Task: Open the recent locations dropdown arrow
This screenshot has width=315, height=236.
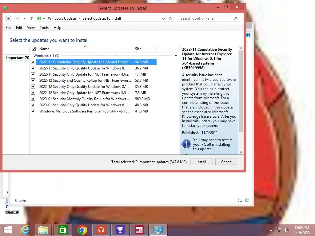Action: (25, 18)
